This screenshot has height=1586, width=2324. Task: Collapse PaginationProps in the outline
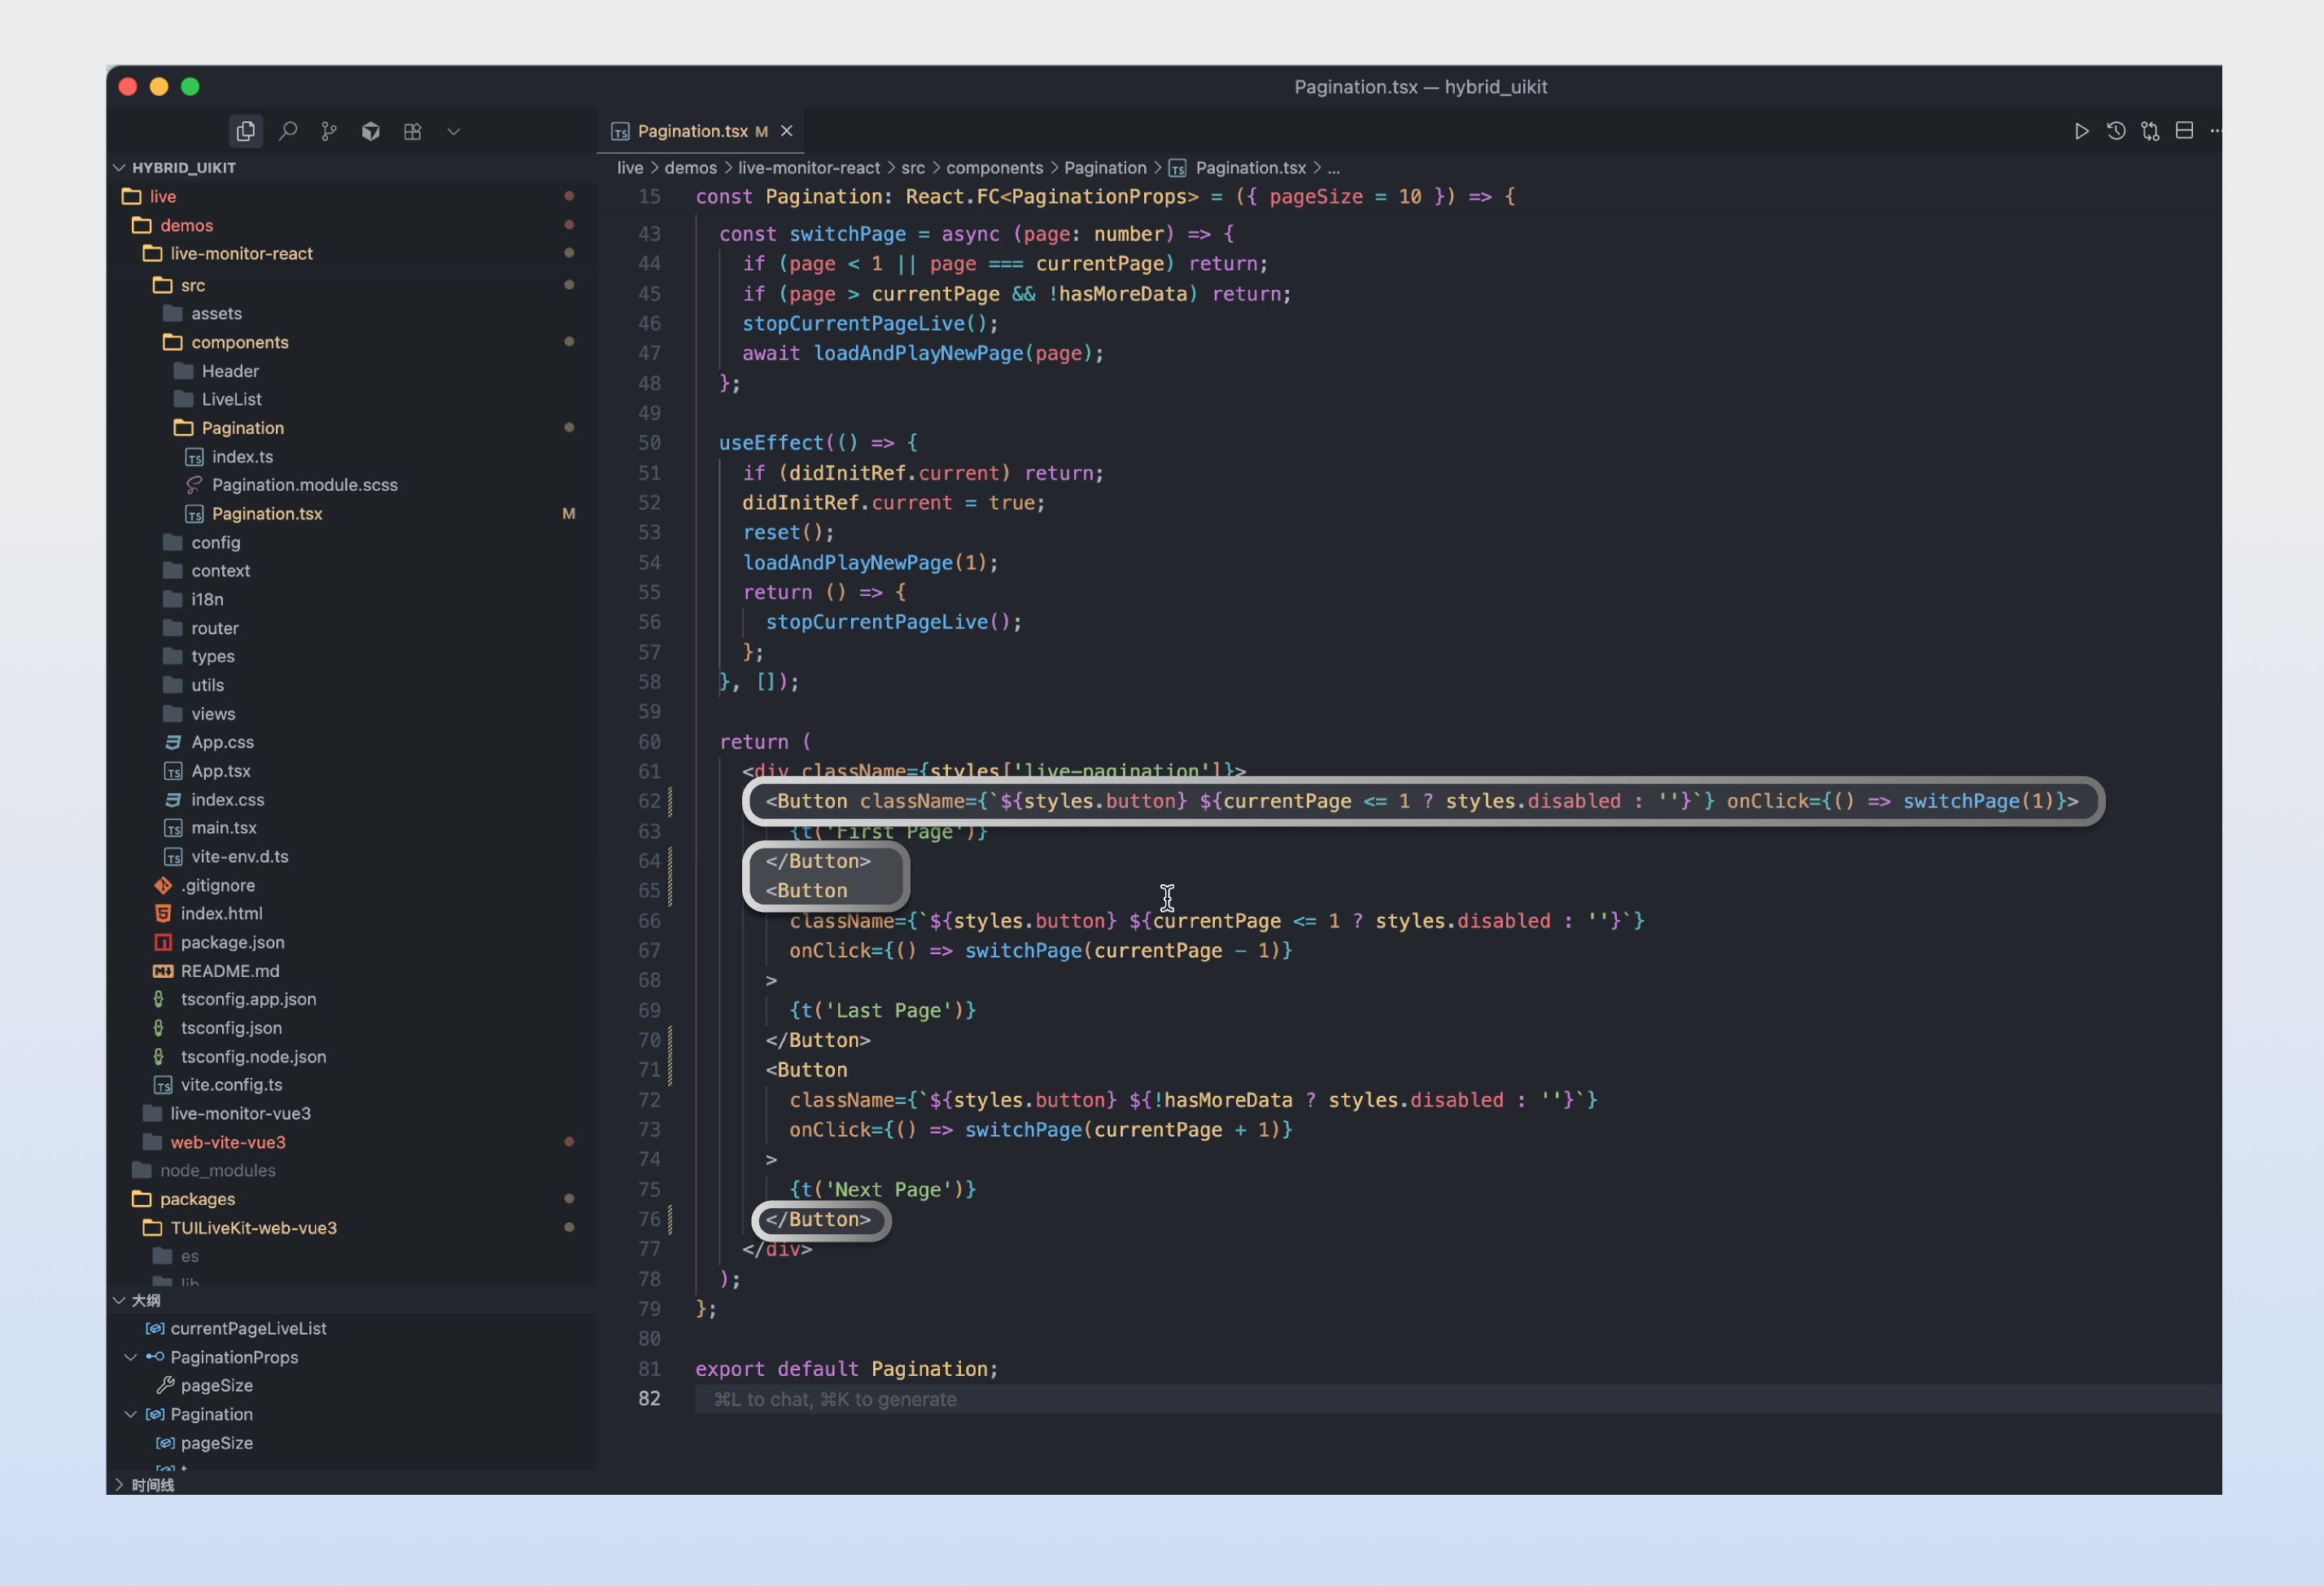click(x=131, y=1357)
